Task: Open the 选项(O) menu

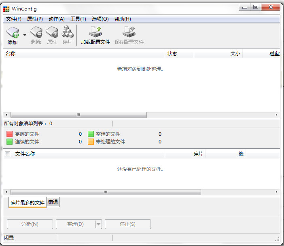Action: 100,19
